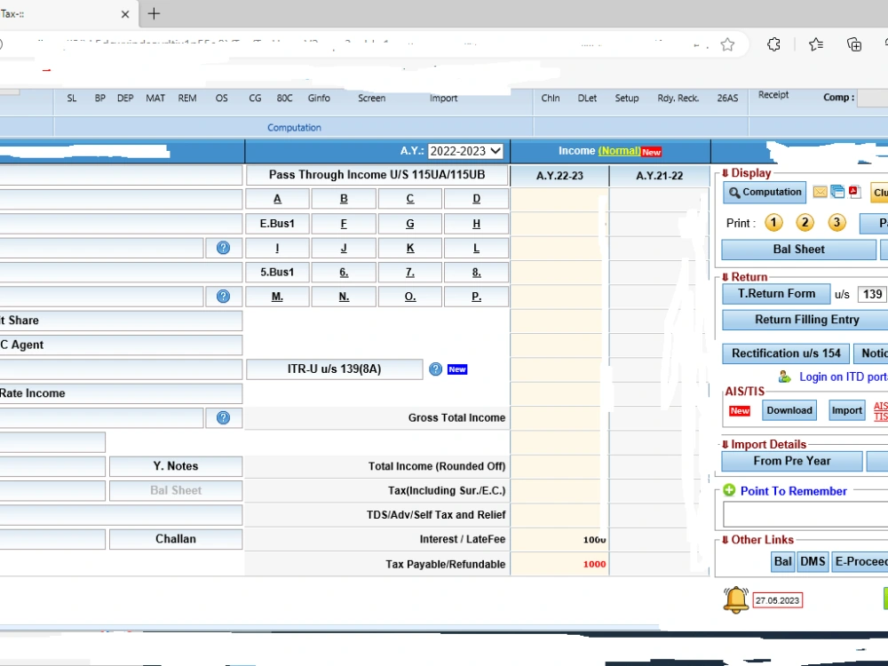888x666 pixels.
Task: Click the Y. Notes button
Action: (x=176, y=466)
